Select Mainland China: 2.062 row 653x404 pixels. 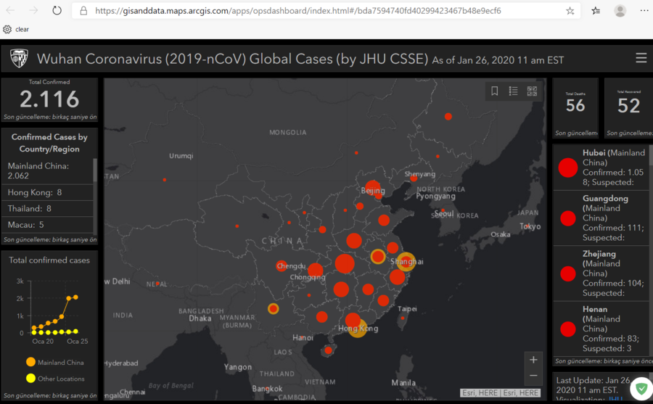coord(47,170)
